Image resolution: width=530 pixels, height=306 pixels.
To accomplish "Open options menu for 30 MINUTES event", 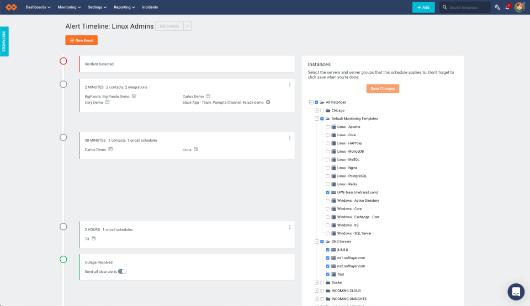I will coord(289,138).
